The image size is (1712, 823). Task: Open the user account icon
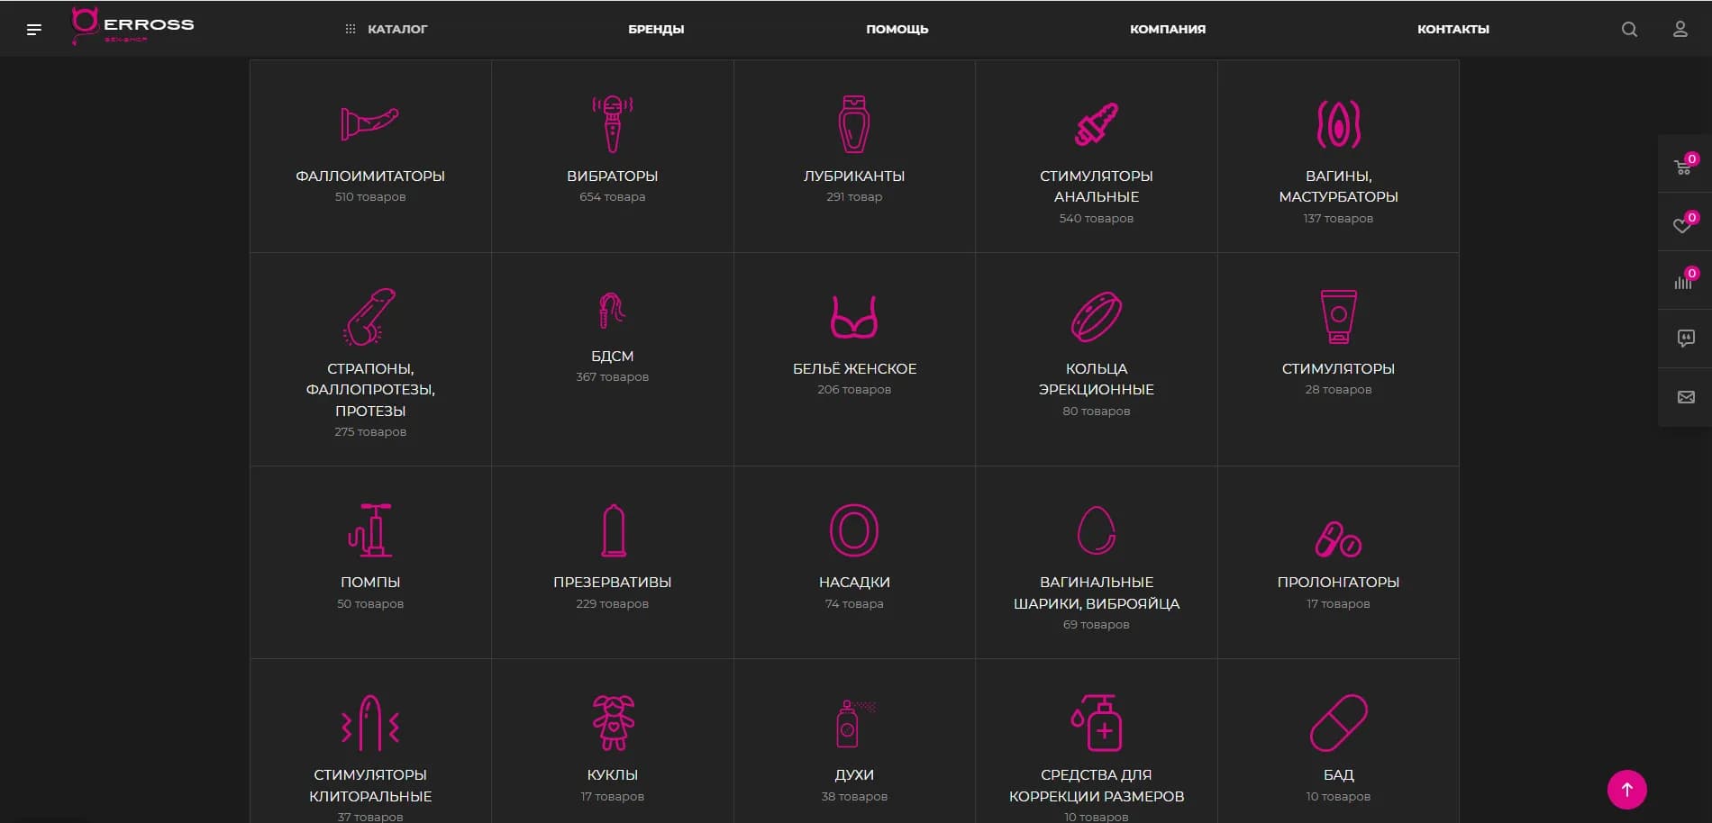(x=1680, y=30)
